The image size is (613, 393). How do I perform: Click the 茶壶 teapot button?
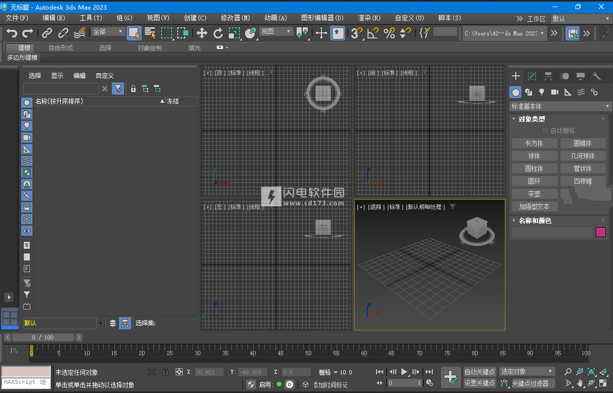pyautogui.click(x=535, y=194)
